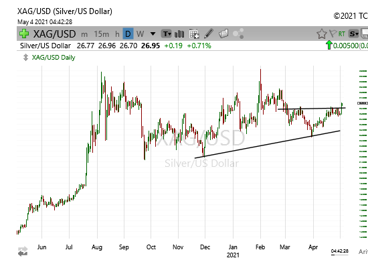Open the folder layouts icon
This screenshot has height=258, width=368.
[x=223, y=34]
